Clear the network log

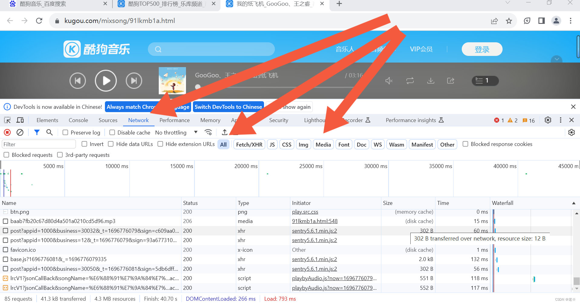click(20, 132)
